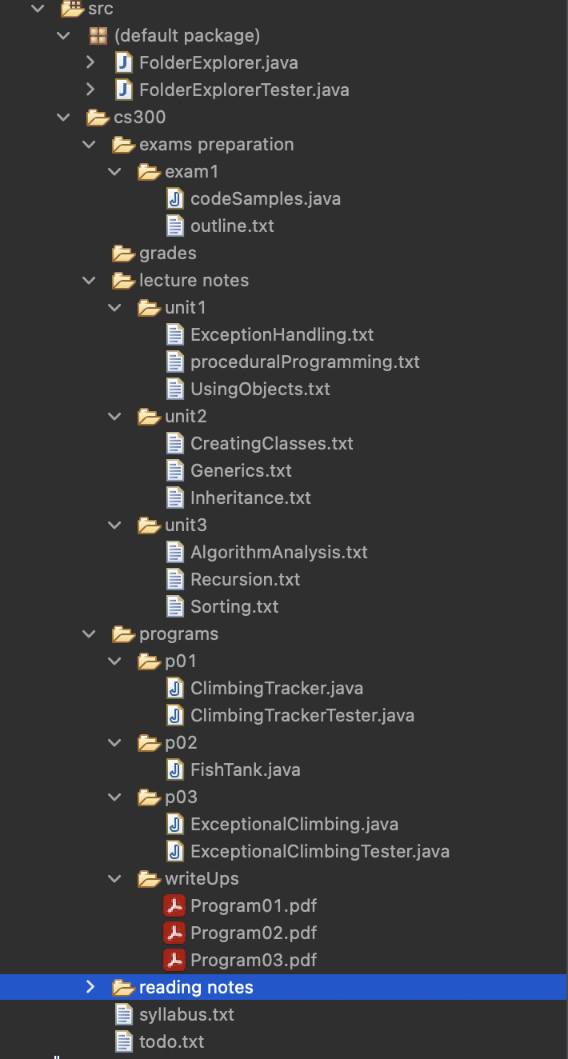Click the text file icon for syllabus.txt
This screenshot has height=1059, width=568.
click(x=122, y=1014)
